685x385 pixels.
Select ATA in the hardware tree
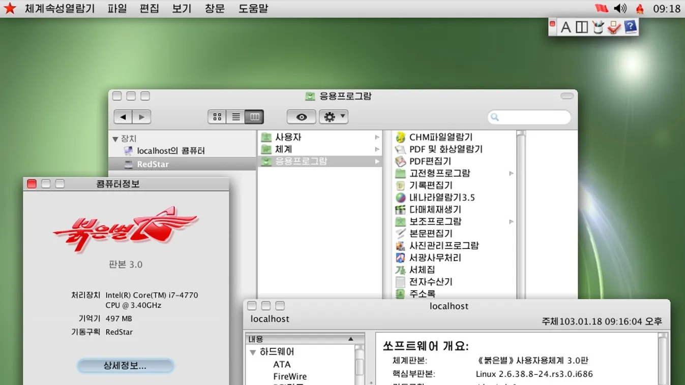[x=282, y=364]
